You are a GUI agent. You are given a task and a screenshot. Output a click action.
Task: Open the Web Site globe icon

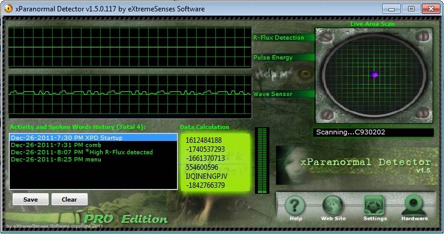pos(333,205)
